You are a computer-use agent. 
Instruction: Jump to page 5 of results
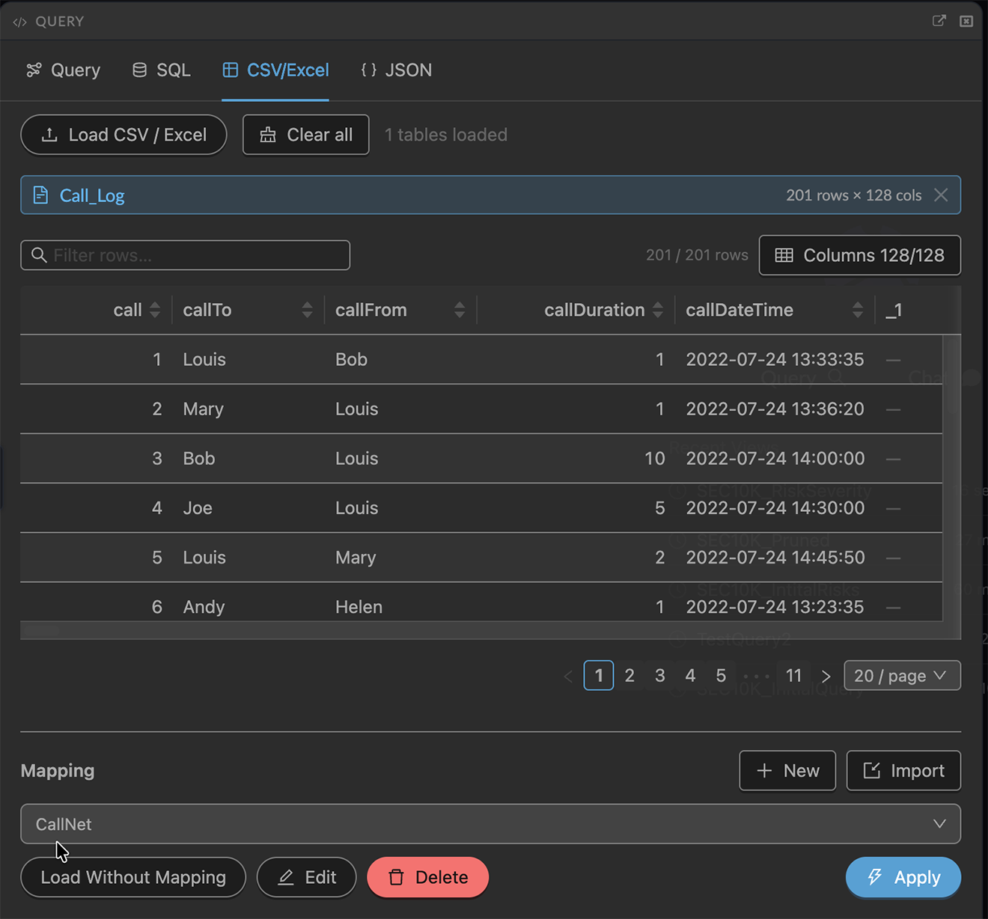721,676
